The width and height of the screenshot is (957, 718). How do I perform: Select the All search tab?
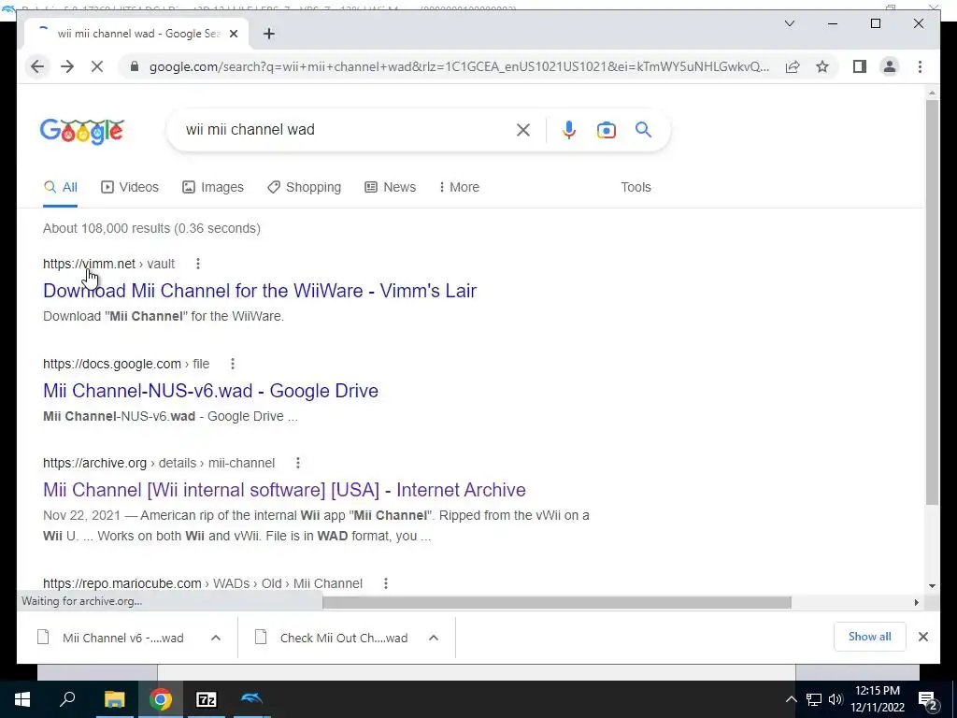tap(61, 187)
